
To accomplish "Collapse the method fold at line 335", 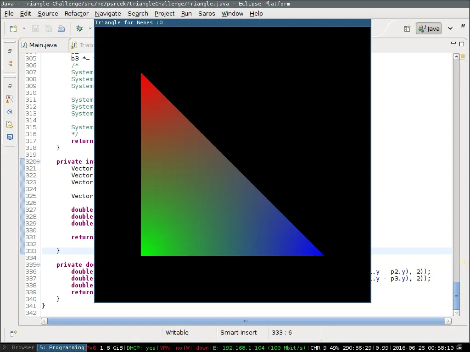I will [39, 265].
